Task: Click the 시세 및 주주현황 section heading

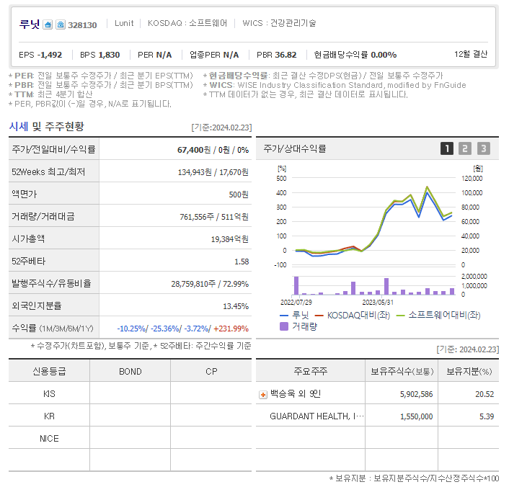Action: 46,126
